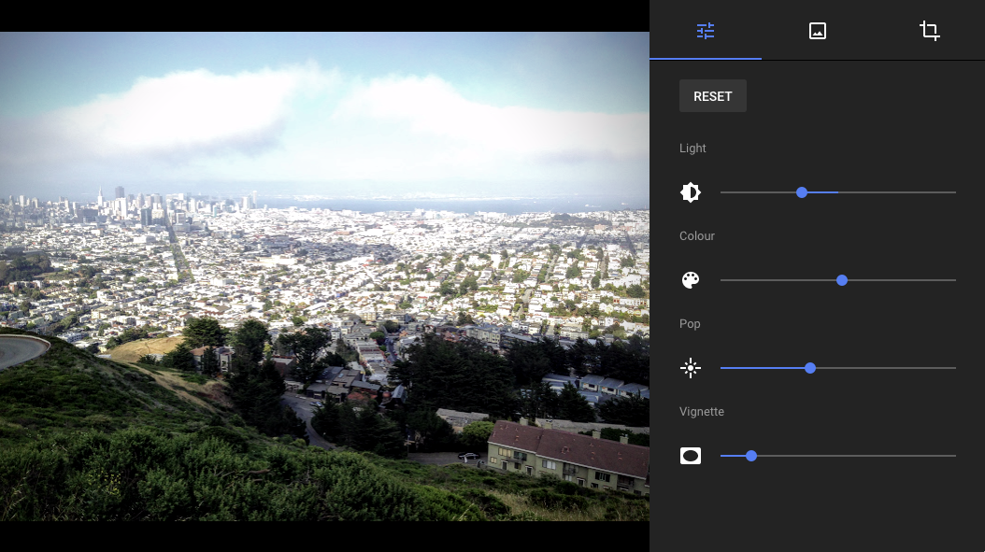Open the basic adjustments sliders tab
The height and width of the screenshot is (552, 985).
[x=706, y=31]
